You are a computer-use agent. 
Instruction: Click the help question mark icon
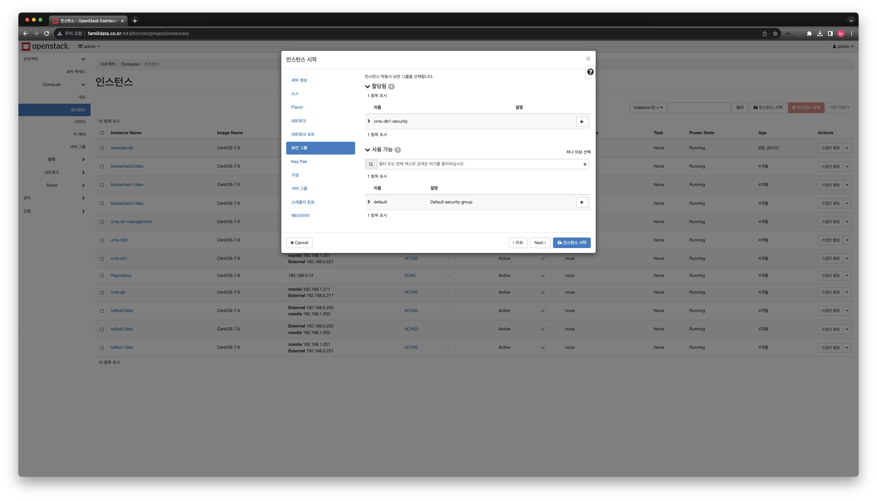tap(590, 72)
